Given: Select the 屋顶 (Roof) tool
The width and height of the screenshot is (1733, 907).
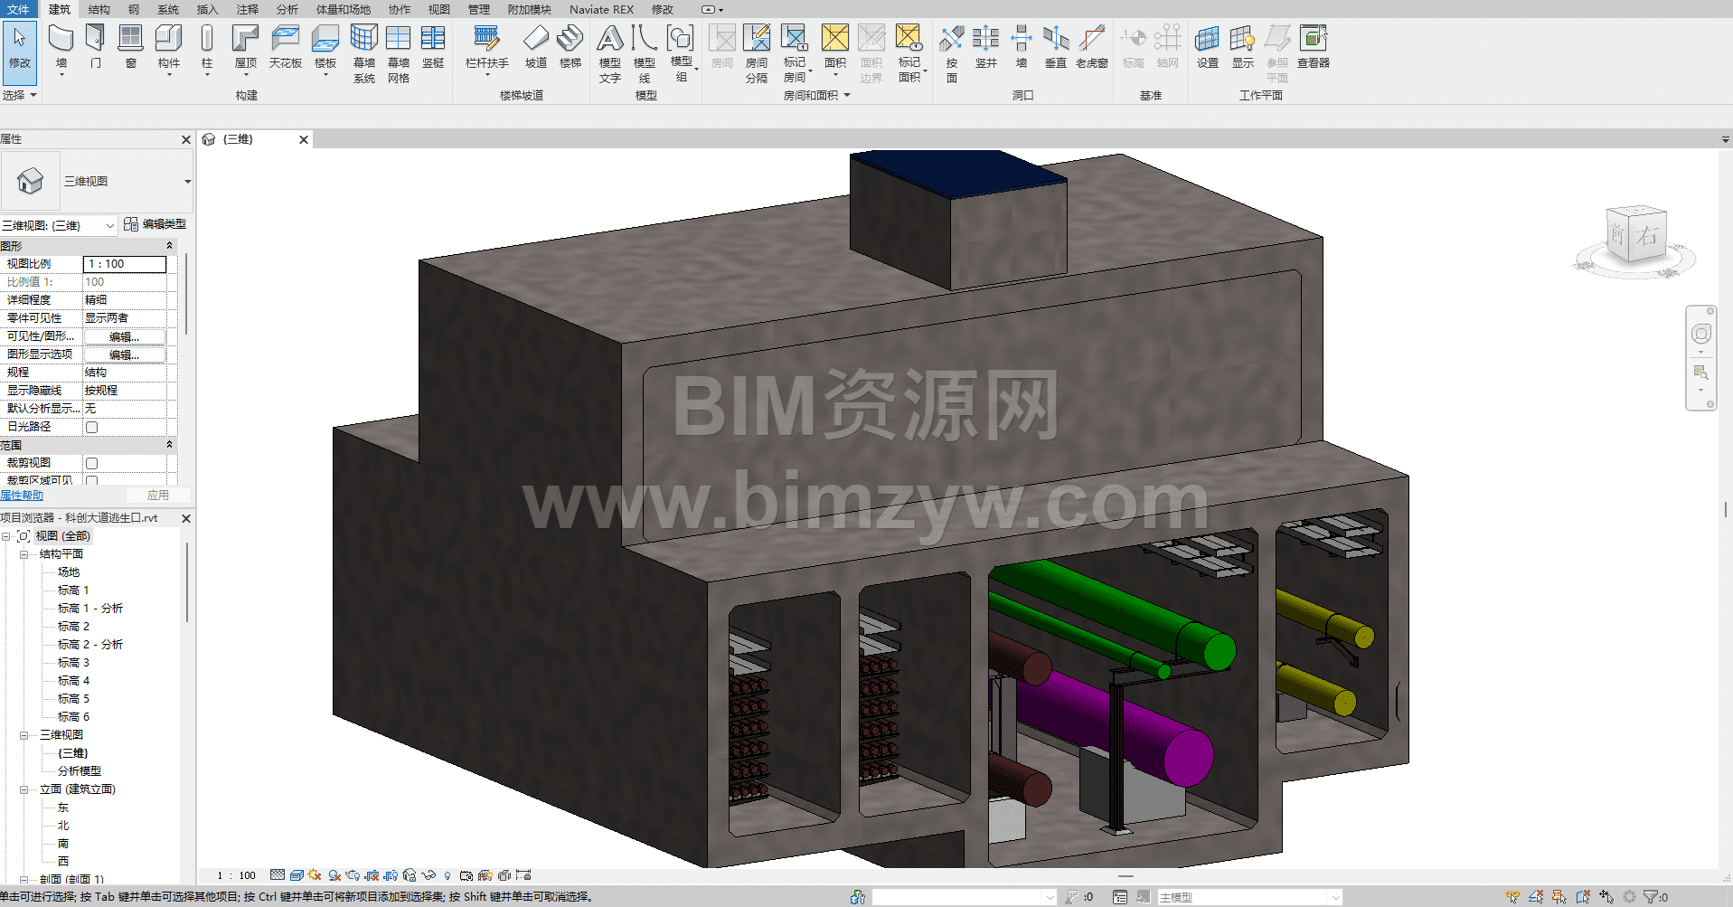Looking at the screenshot, I should [246, 47].
